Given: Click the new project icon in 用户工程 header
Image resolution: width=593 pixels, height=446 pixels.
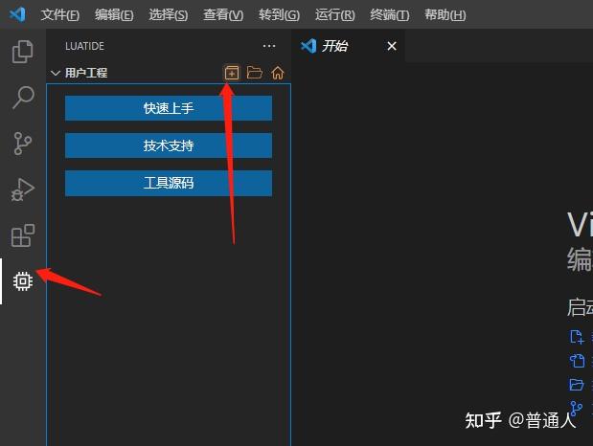Looking at the screenshot, I should [232, 73].
